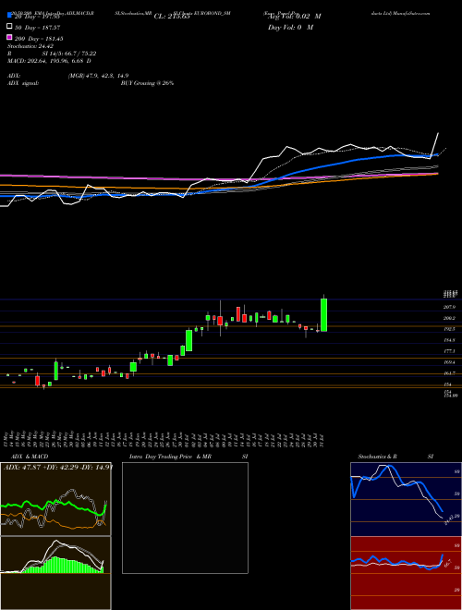Viewport: 462px width, 610px height.
Task: Click the '200.2' price axis label
Action: point(449,318)
